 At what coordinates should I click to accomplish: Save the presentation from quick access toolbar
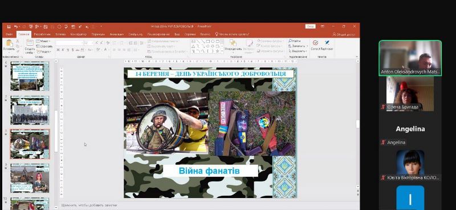(x=9, y=26)
